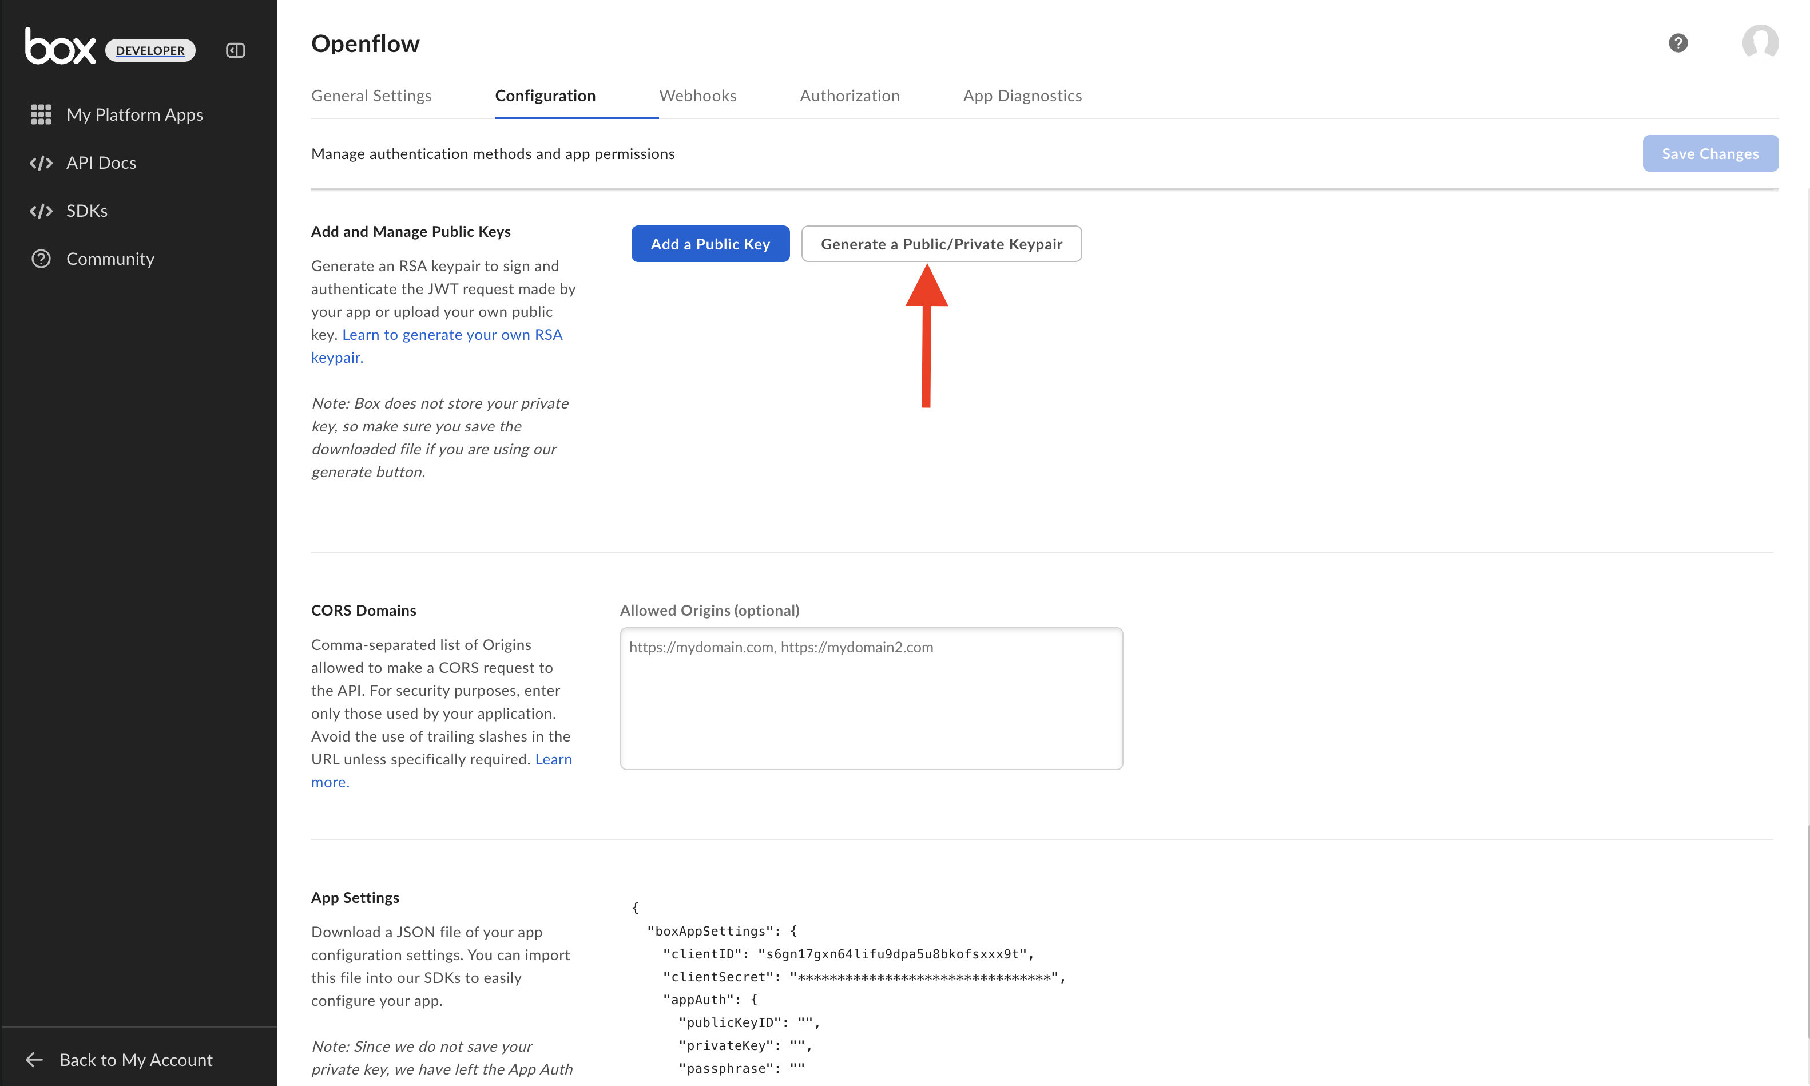Open help via top question mark icon
The width and height of the screenshot is (1810, 1086).
click(1678, 43)
